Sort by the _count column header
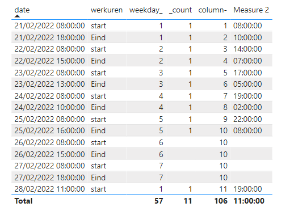The width and height of the screenshot is (298, 224). [x=180, y=10]
